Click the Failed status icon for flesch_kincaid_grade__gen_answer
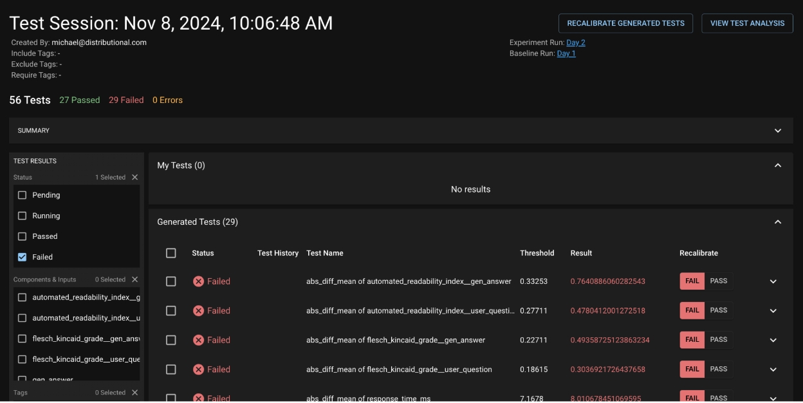This screenshot has width=803, height=403. click(198, 340)
